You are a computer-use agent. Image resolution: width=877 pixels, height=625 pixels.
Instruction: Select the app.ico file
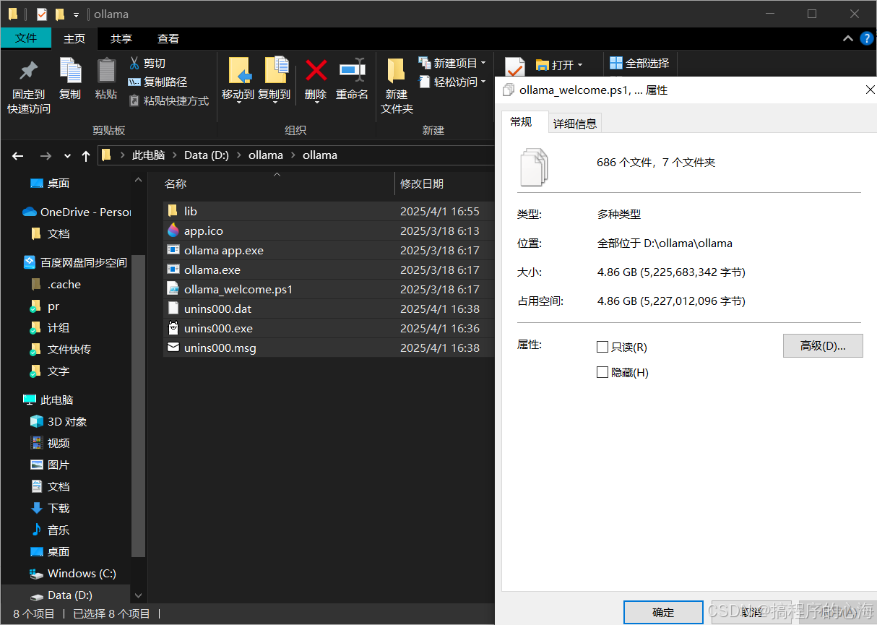(328, 230)
